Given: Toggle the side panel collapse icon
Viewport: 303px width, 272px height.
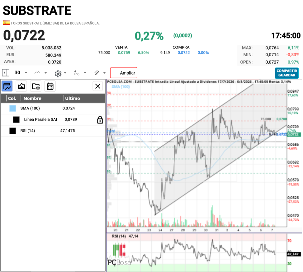Looking at the screenshot, I should click(x=5, y=73).
